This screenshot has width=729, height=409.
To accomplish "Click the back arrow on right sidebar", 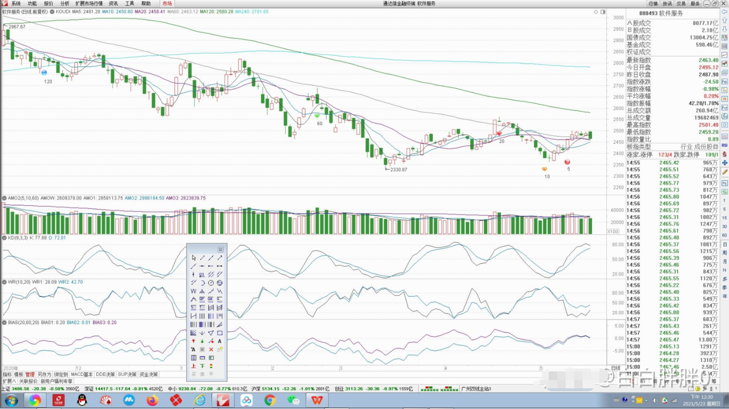I will (725, 12).
